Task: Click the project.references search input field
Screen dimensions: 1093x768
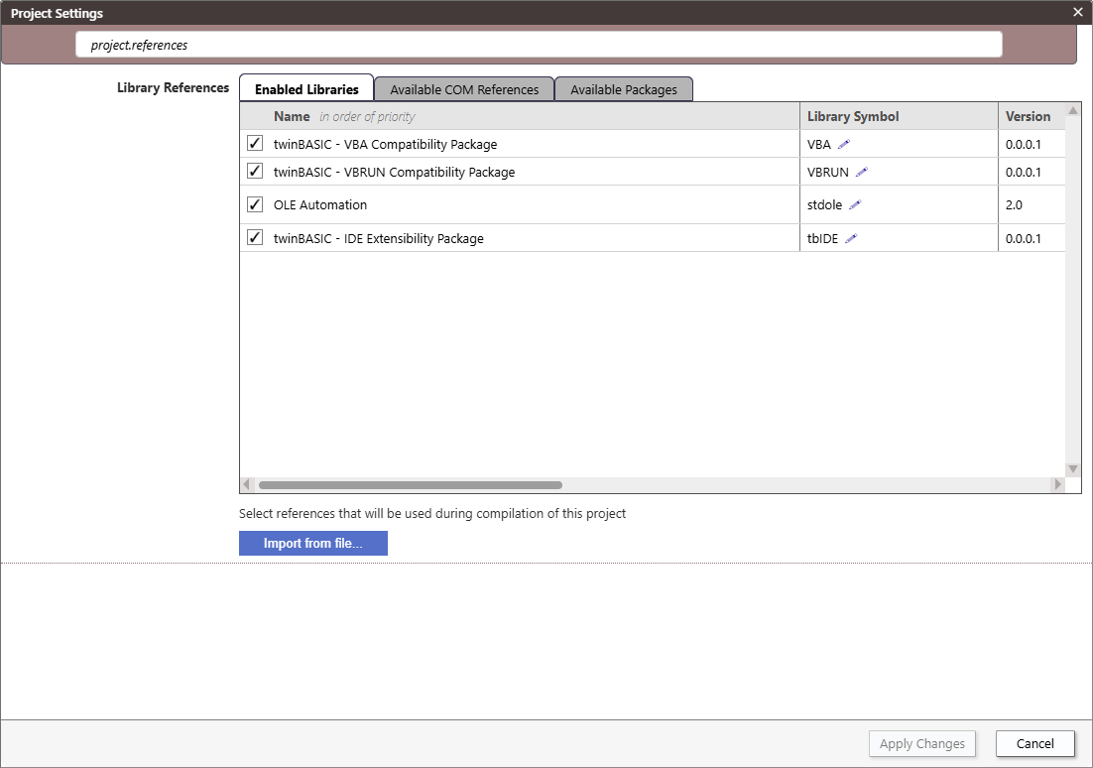Action: point(540,45)
